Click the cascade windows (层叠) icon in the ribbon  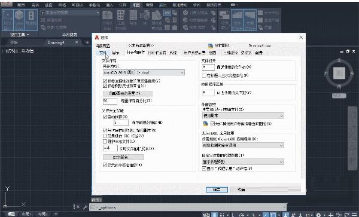coord(260,27)
